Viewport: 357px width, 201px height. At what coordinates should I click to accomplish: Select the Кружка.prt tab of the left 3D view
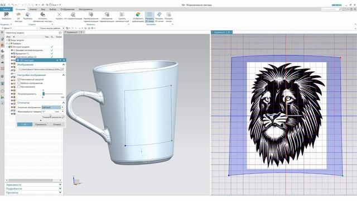74,32
